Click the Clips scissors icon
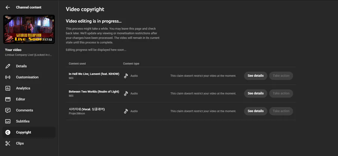The height and width of the screenshot is (156, 338). pos(8,143)
